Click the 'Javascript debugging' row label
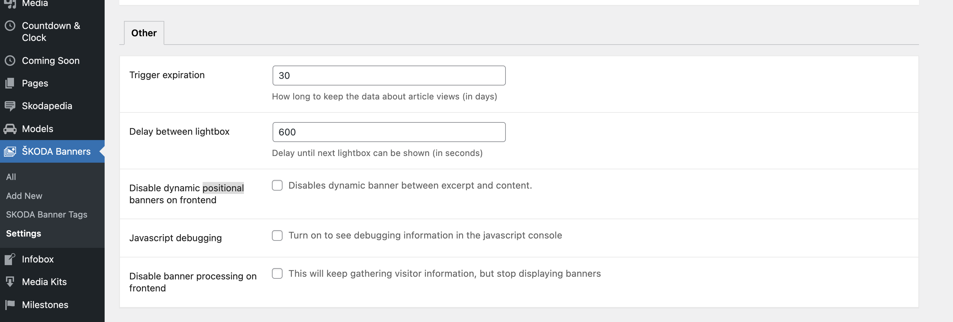 click(175, 238)
